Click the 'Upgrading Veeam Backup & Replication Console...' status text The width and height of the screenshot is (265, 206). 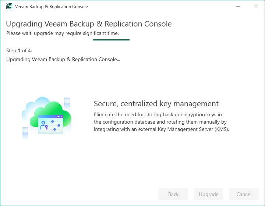[63, 60]
